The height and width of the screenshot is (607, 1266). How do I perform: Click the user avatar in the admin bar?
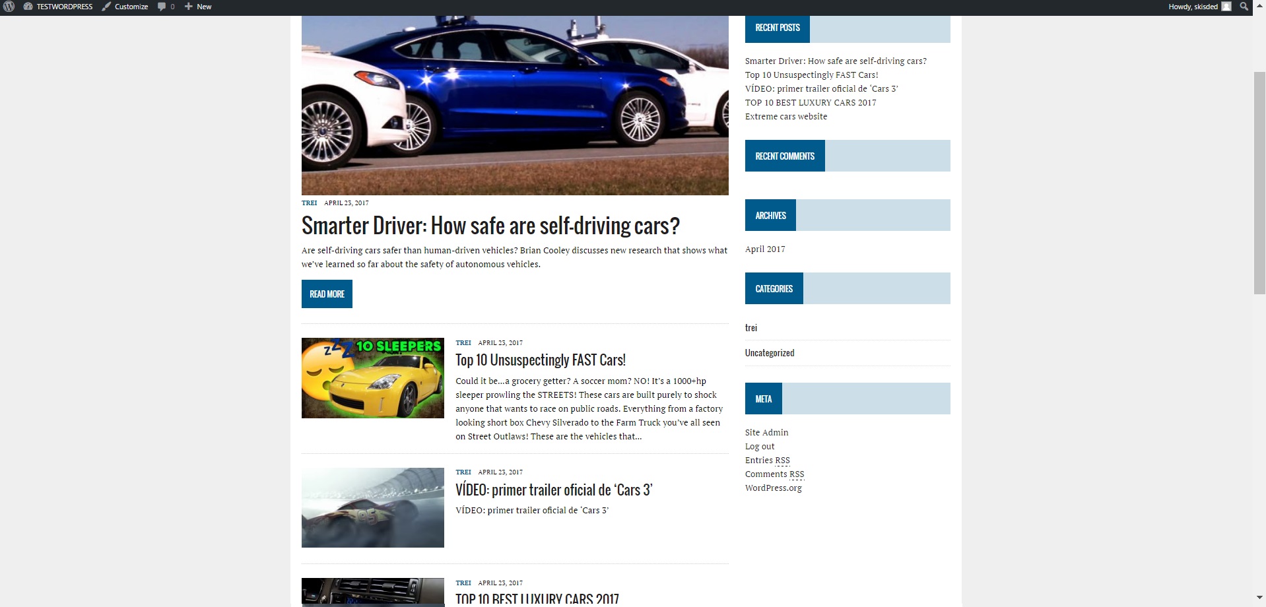(1226, 7)
